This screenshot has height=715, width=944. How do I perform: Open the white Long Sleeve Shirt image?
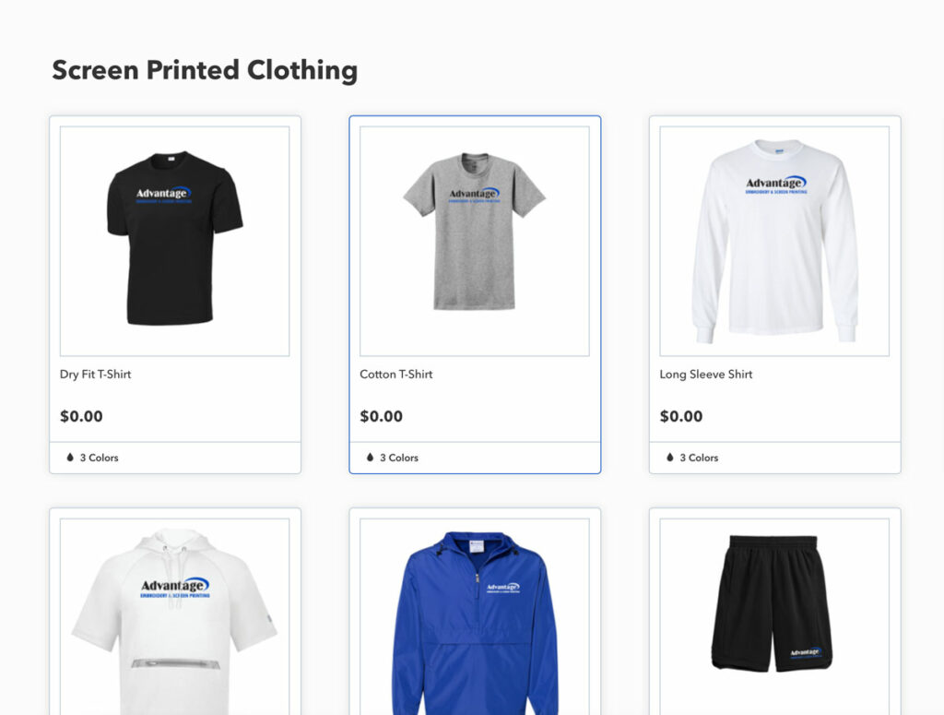774,241
